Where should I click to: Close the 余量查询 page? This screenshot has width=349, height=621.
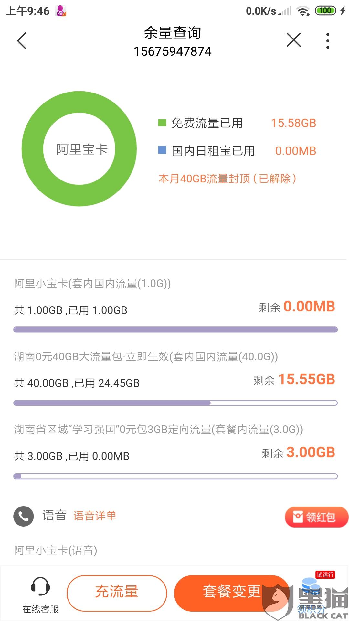tap(293, 40)
